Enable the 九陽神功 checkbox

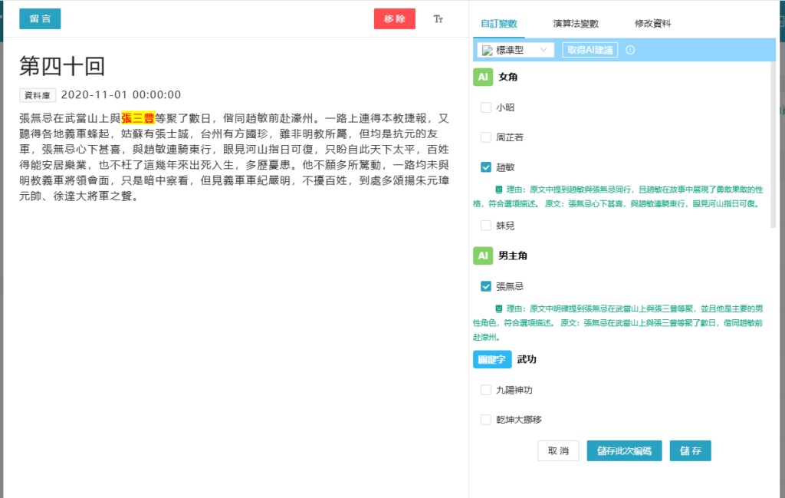486,390
